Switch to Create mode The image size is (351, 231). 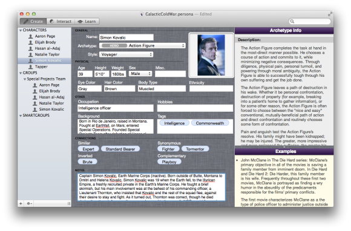tap(33, 22)
